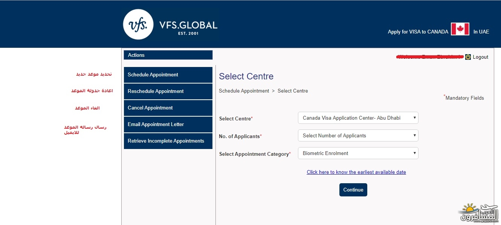Click the Canada flag icon
Screen dimensions: 501x225
460,29
